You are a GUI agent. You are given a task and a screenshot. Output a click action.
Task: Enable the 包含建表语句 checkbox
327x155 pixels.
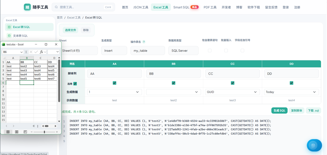[210, 50]
